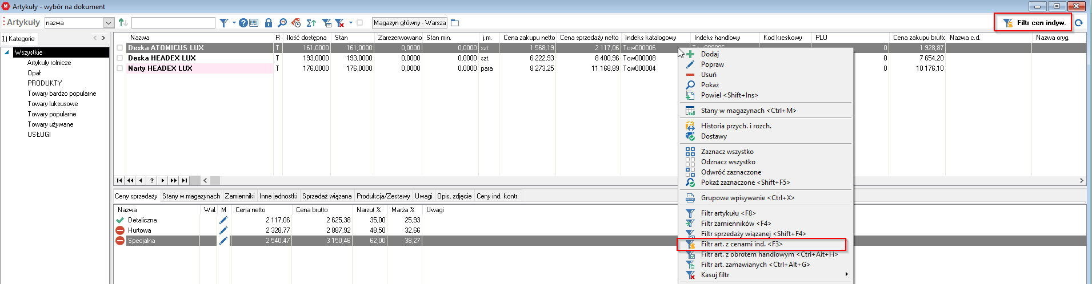Click the clear filter icon with red X

point(339,23)
